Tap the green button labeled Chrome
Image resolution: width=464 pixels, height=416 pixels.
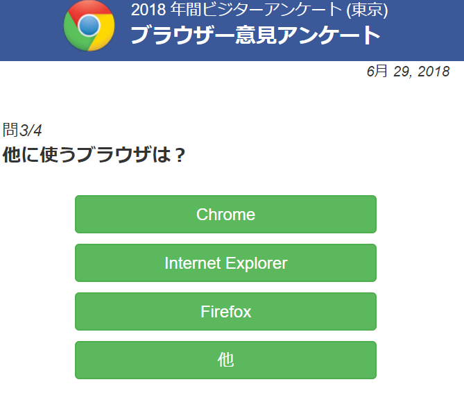click(225, 214)
